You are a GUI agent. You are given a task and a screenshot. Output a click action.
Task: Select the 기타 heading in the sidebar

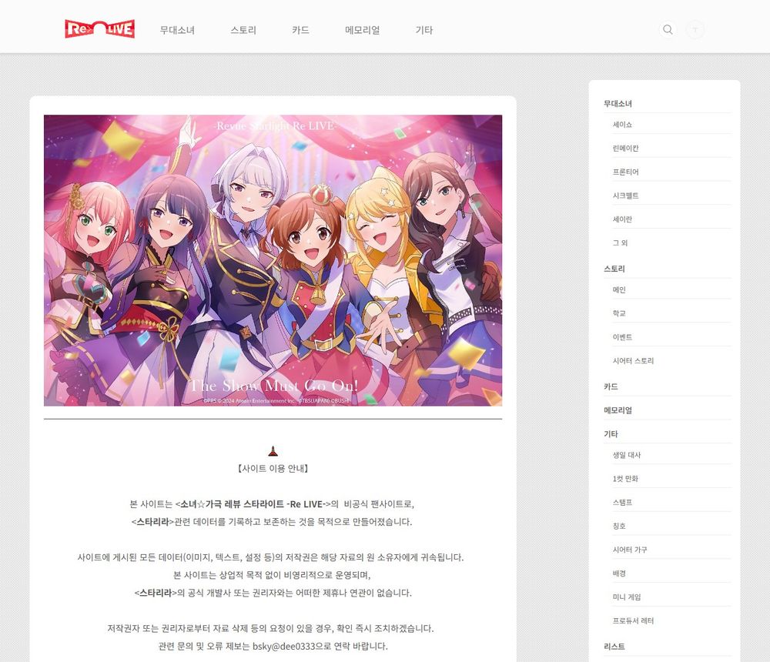611,433
